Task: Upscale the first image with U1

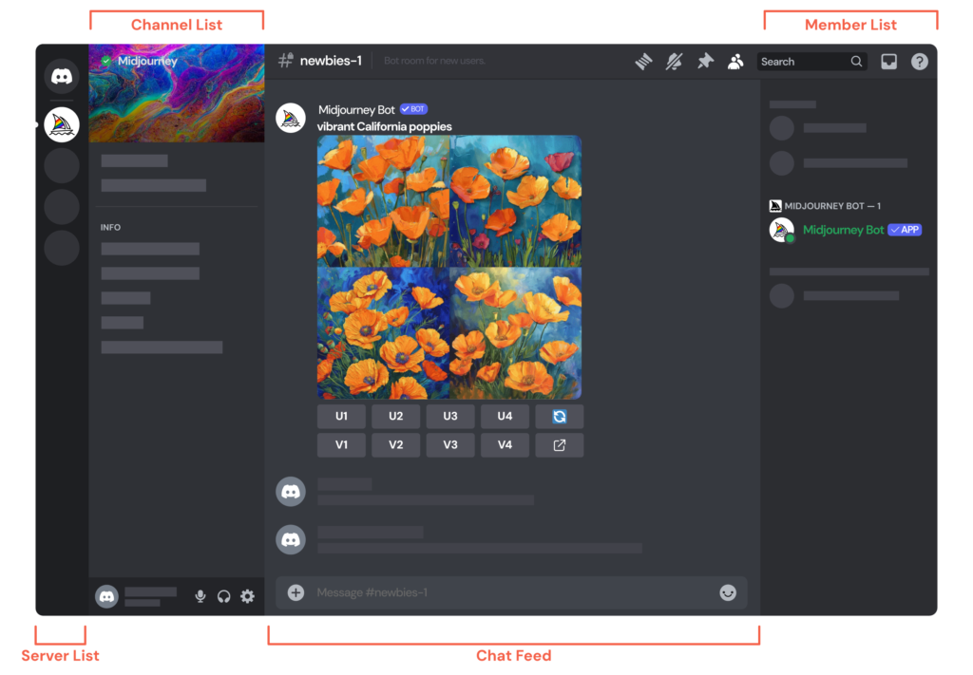Action: [x=341, y=416]
